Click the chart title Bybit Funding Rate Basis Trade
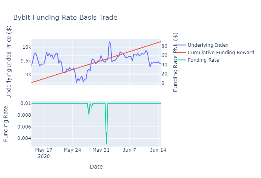Screen dimensions: 261x178 click(65, 17)
